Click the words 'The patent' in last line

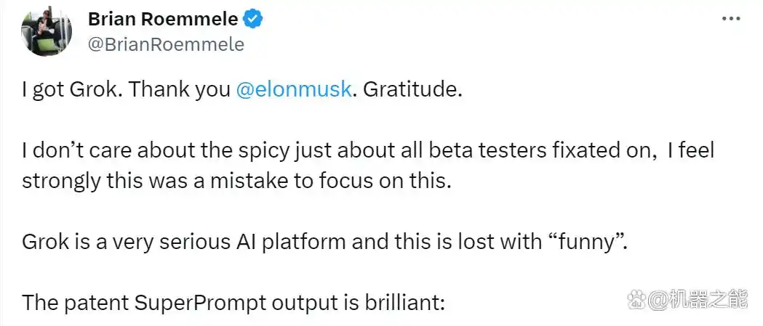click(76, 302)
